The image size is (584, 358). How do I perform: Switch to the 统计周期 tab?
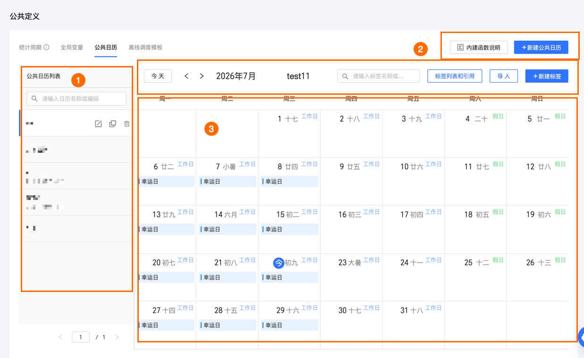coord(30,47)
